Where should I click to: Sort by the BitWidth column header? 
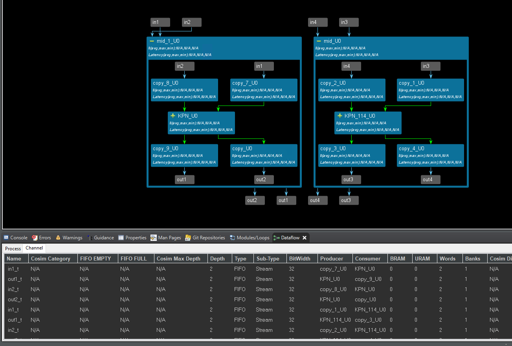tap(302, 259)
